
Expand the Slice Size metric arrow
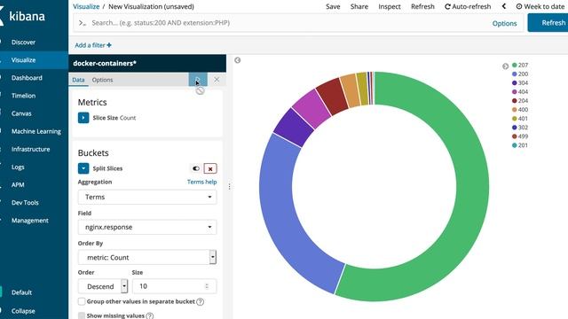coord(83,118)
